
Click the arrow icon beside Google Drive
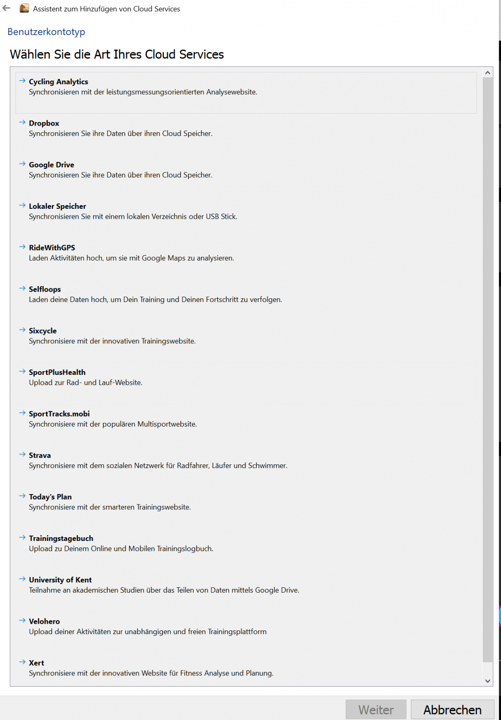(x=22, y=164)
